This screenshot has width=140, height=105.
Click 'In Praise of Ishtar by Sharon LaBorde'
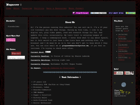70,56
